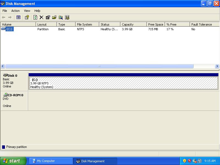Viewport: 220px width, 165px height.
Task: Sort by the Free Space column header
Action: pyautogui.click(x=156, y=24)
